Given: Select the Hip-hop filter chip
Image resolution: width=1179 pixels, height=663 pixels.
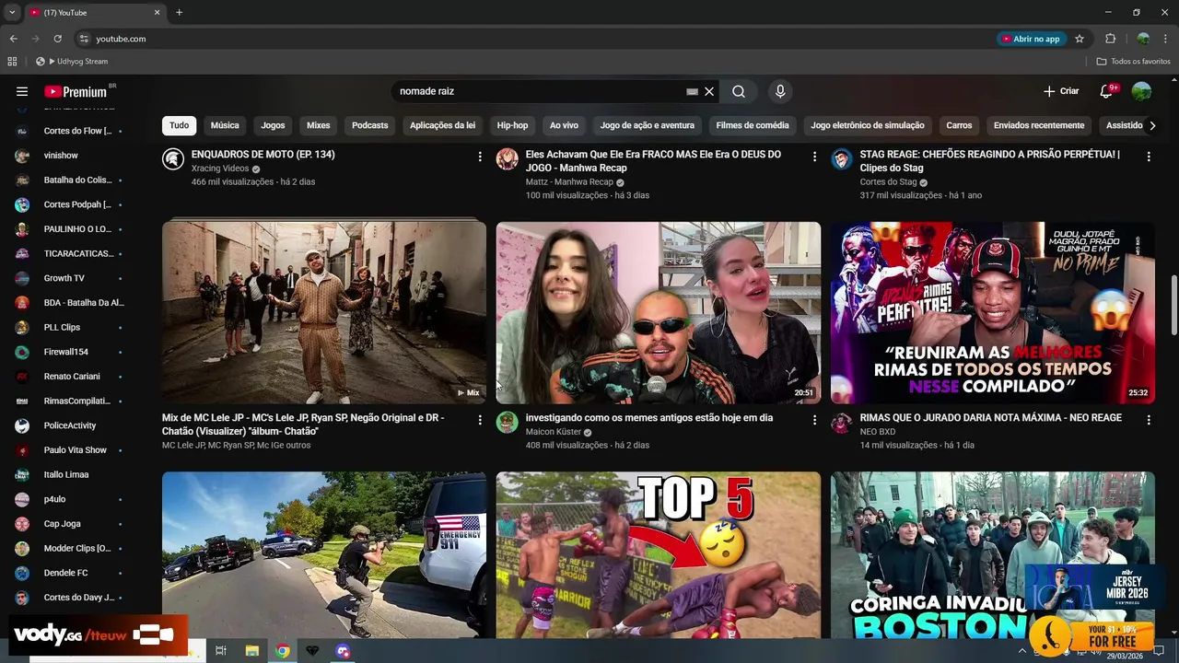Looking at the screenshot, I should point(513,125).
